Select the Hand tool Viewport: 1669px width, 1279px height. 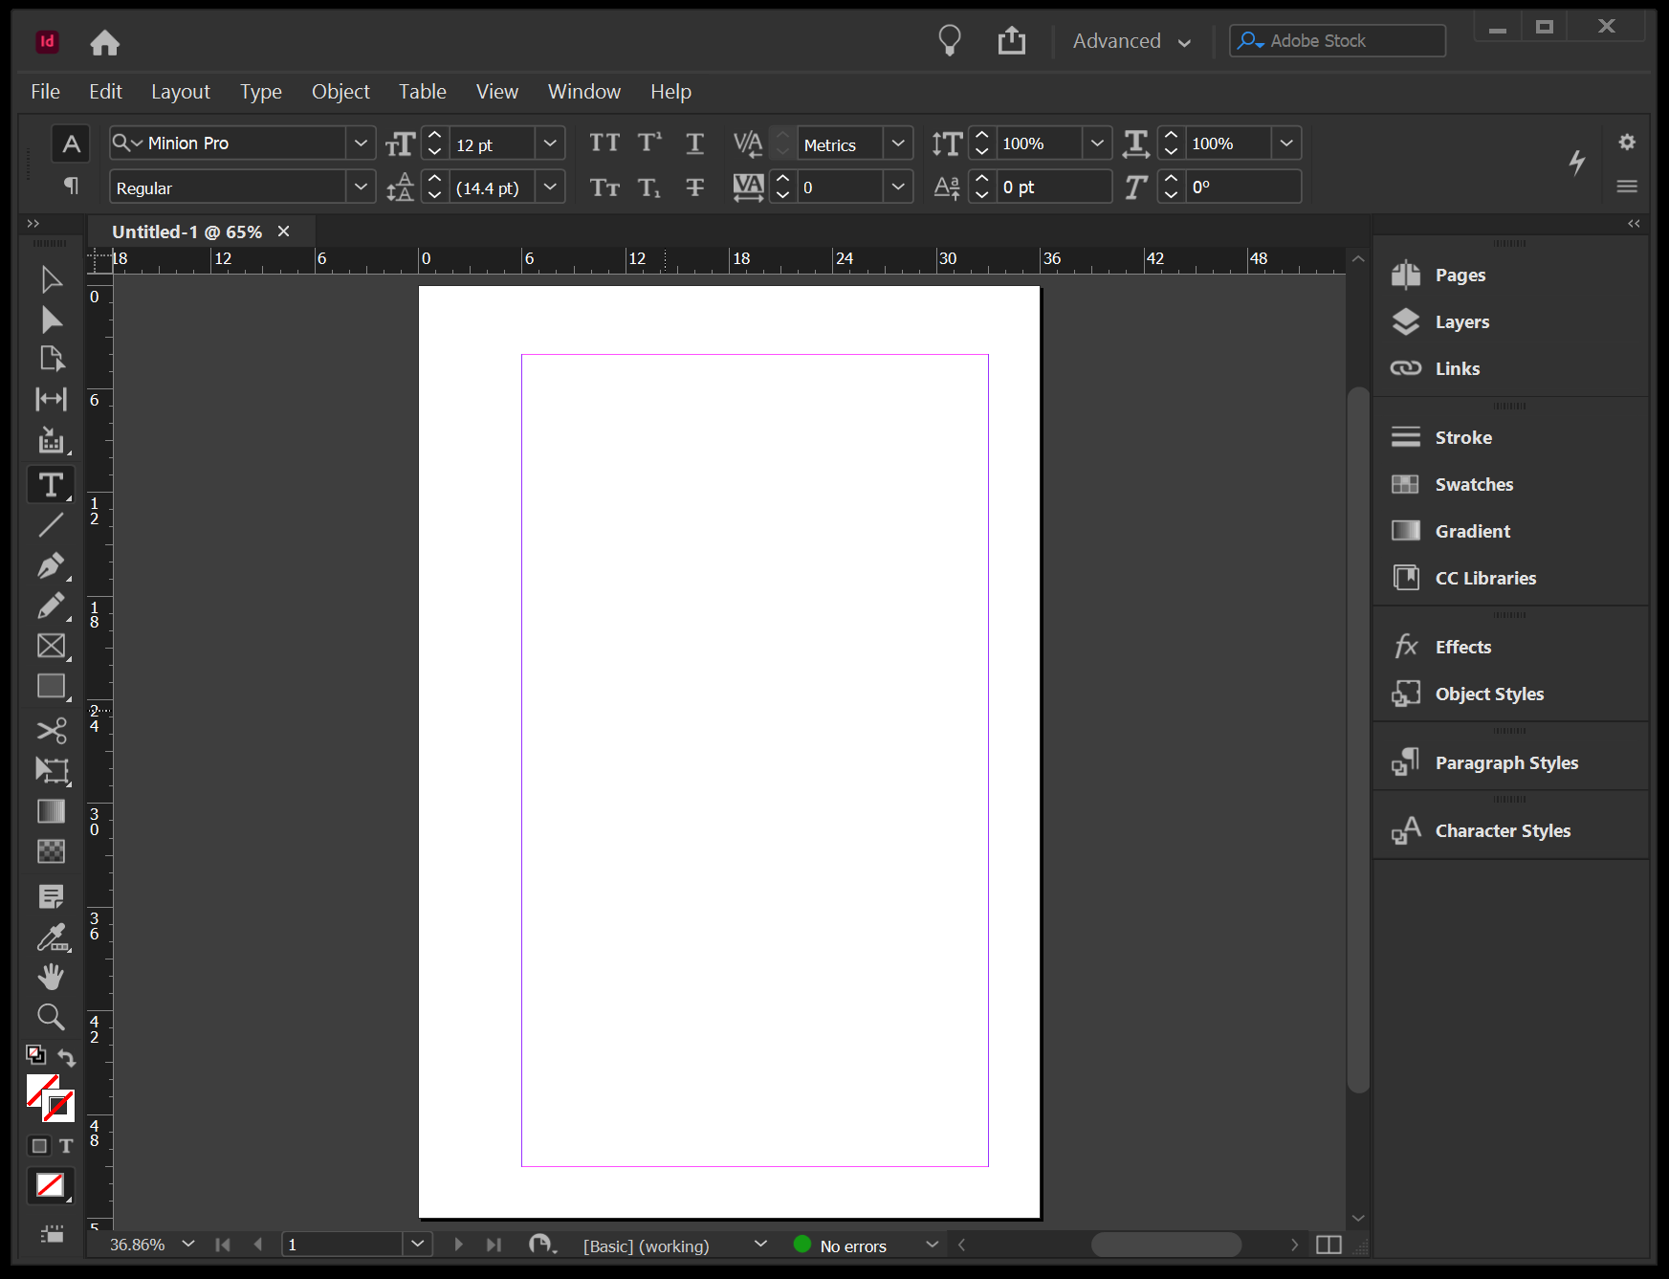point(51,977)
